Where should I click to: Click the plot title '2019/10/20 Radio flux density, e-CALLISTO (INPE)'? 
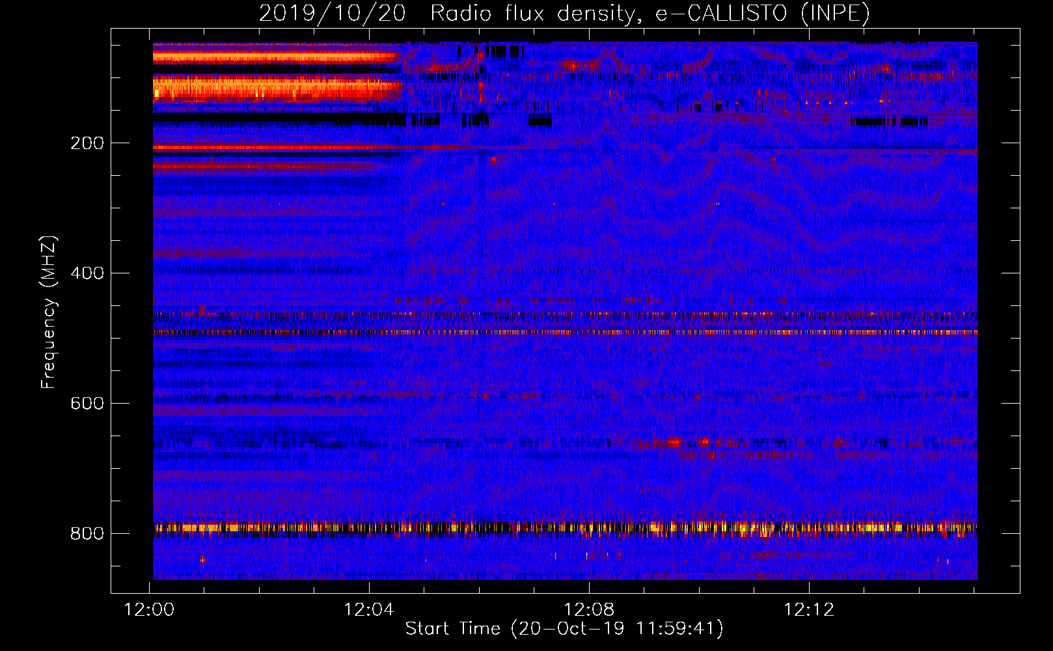564,14
